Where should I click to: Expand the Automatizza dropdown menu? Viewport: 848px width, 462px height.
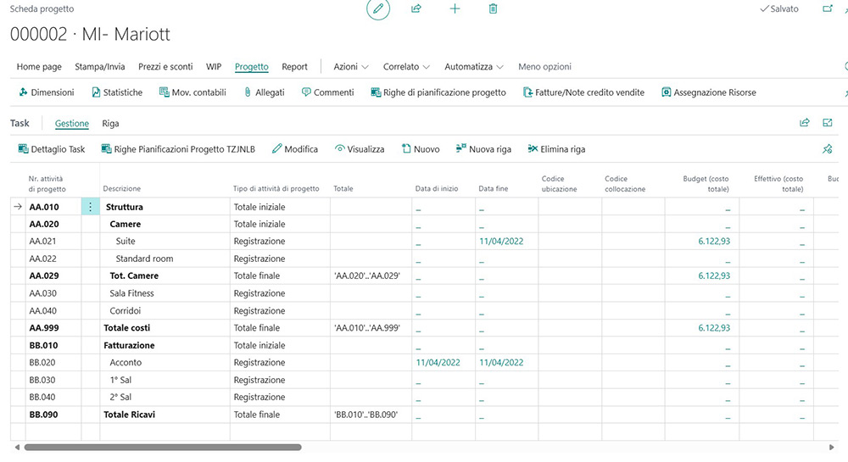[474, 66]
